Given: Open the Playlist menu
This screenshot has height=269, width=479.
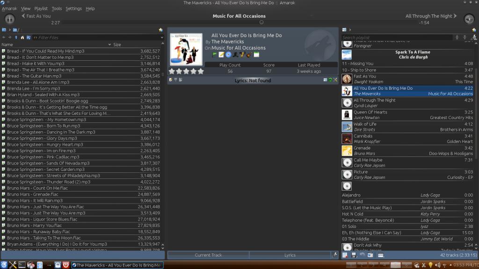Looking at the screenshot, I should coord(41,8).
